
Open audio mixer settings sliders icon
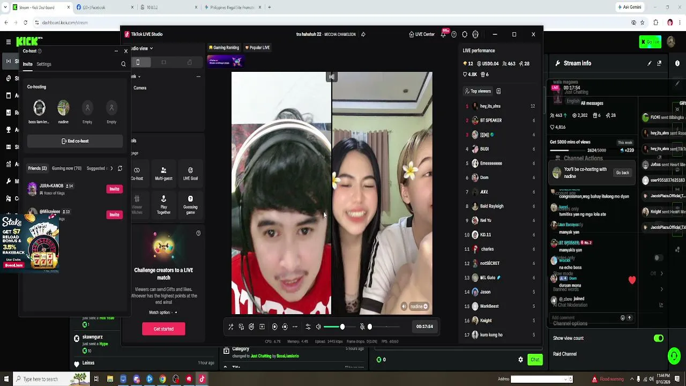click(x=308, y=326)
